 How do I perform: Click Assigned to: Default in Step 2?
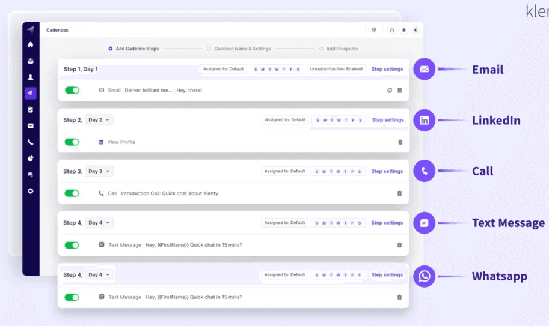coord(285,120)
